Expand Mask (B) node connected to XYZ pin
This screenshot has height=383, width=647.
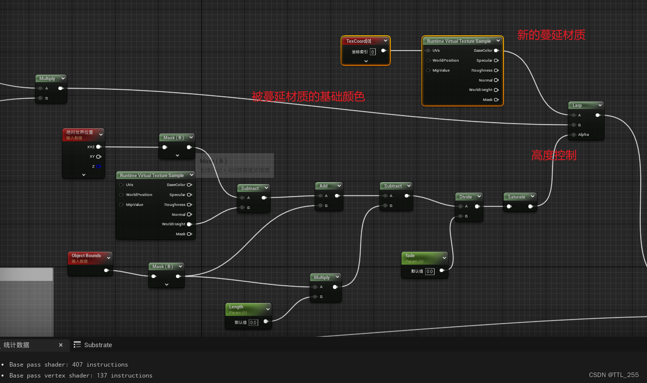[x=177, y=156]
